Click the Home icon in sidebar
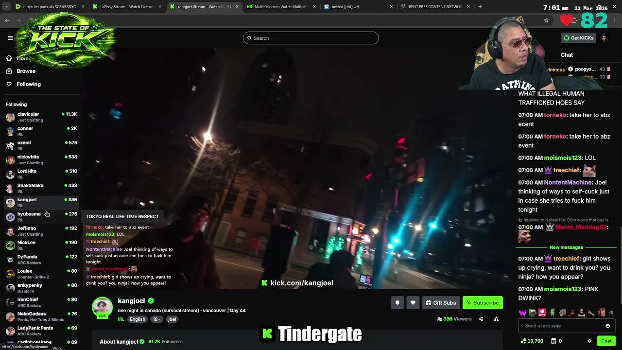Viewport: 622px width, 350px height. pos(9,58)
